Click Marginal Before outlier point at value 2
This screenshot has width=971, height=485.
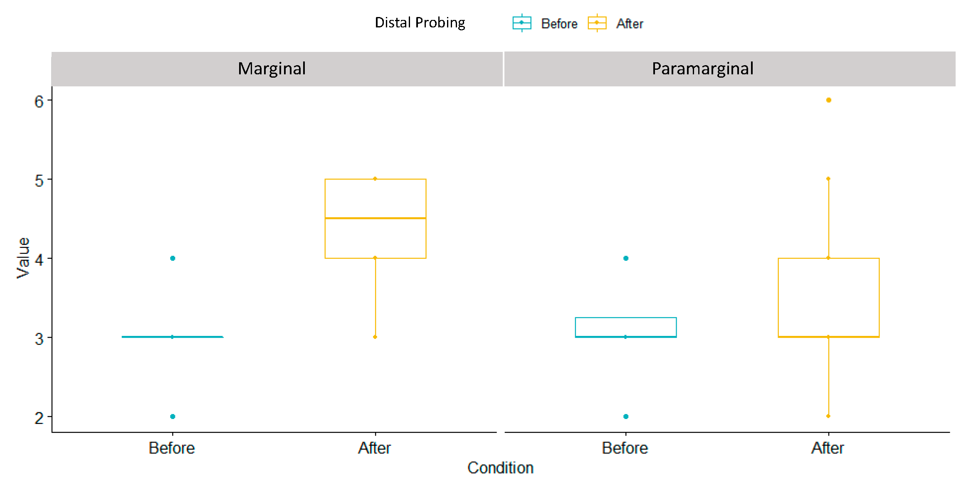(173, 416)
